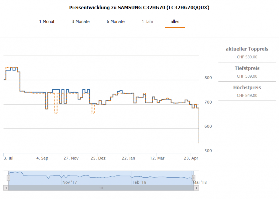Click the left navigator range handle
The width and height of the screenshot is (279, 199).
point(8,178)
